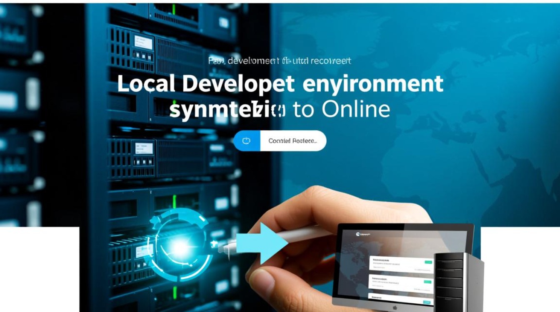Click the white "Conited Resfece.." button label
The height and width of the screenshot is (312, 560).
pos(292,141)
